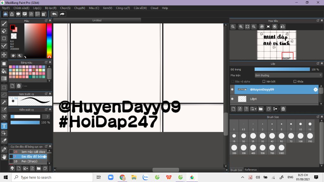Toggle the Khóa lock checkbox

pyautogui.click(x=295, y=82)
